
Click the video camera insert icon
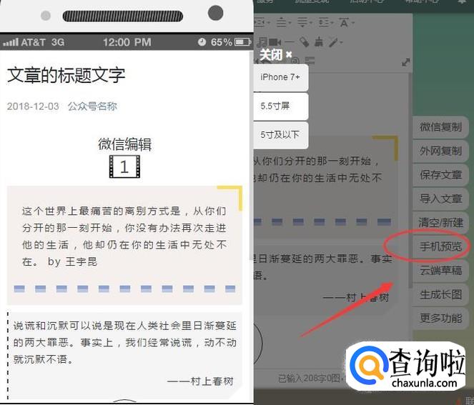point(275,42)
